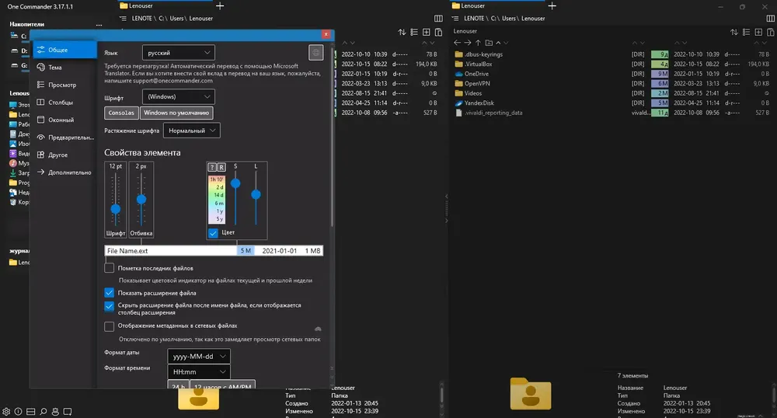Add new tab with plus in right pane

(x=552, y=6)
